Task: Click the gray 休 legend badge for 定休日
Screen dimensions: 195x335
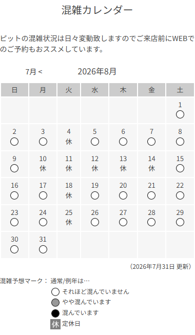Action: (x=55, y=324)
